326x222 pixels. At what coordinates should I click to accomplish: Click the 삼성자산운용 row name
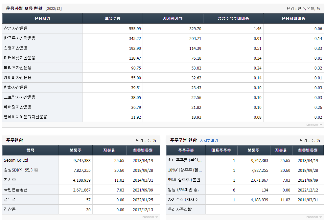coord(16,29)
